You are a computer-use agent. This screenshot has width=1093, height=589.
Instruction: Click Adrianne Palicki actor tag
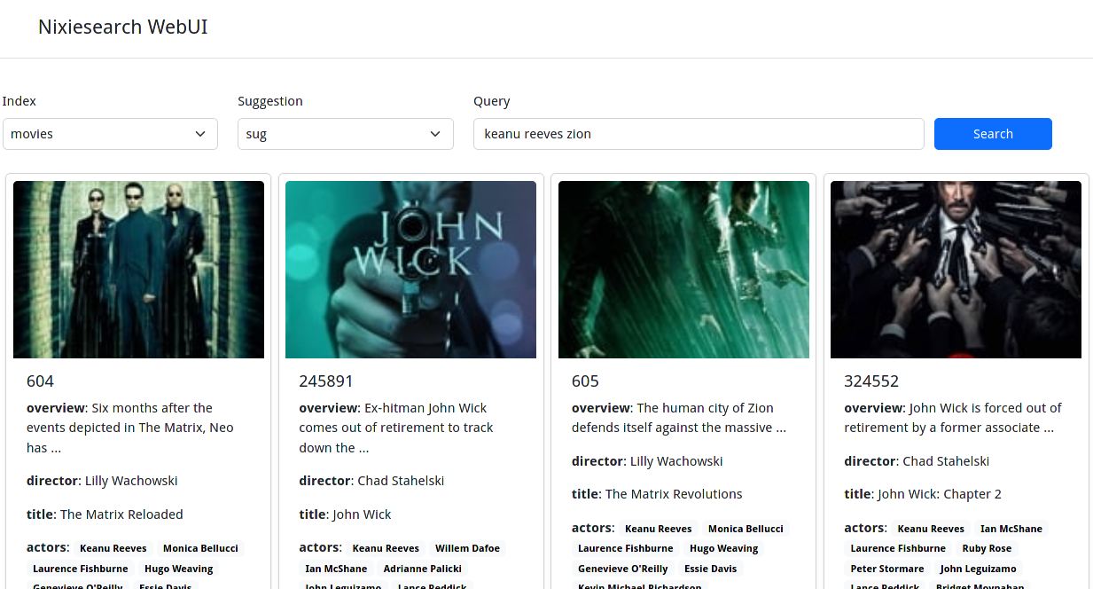[x=422, y=569]
